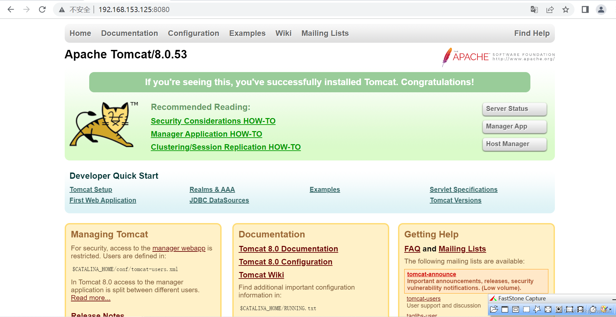The height and width of the screenshot is (317, 616).
Task: Open the Realms & AAA link
Action: pos(212,189)
